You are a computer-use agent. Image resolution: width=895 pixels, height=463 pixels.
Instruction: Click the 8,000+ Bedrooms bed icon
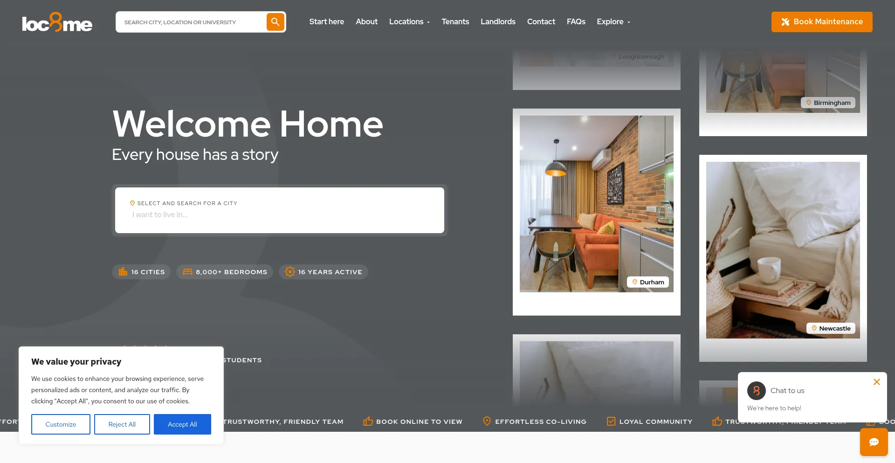[x=187, y=272]
